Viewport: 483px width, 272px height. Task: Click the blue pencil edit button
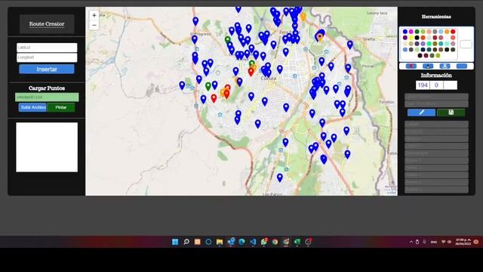pyautogui.click(x=421, y=113)
